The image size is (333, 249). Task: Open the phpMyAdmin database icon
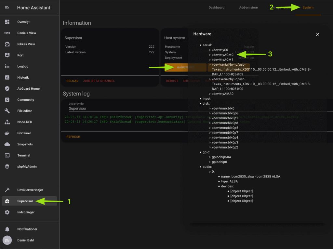(x=7, y=167)
